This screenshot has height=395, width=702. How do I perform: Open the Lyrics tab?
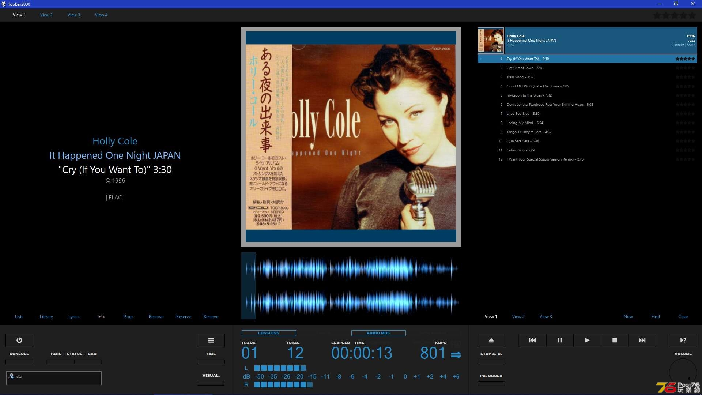pyautogui.click(x=74, y=317)
